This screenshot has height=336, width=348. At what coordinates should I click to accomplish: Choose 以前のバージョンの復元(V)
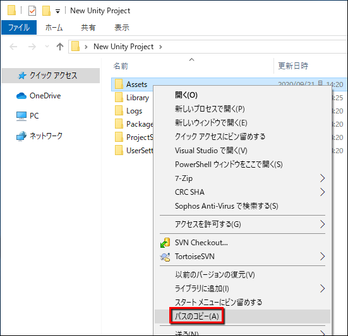215,275
